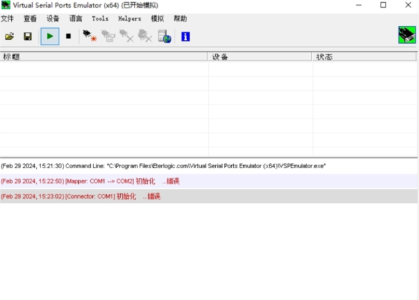419x300 pixels.
Task: Open the 语言 menu
Action: pos(75,19)
